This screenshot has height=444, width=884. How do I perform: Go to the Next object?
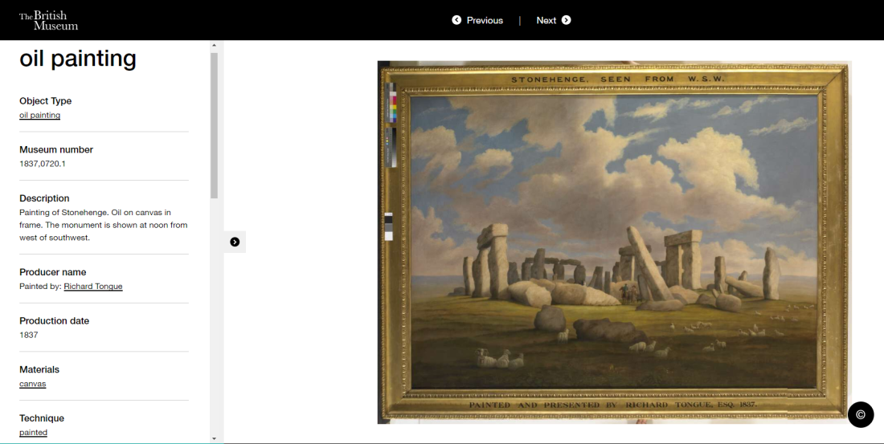[x=554, y=20]
